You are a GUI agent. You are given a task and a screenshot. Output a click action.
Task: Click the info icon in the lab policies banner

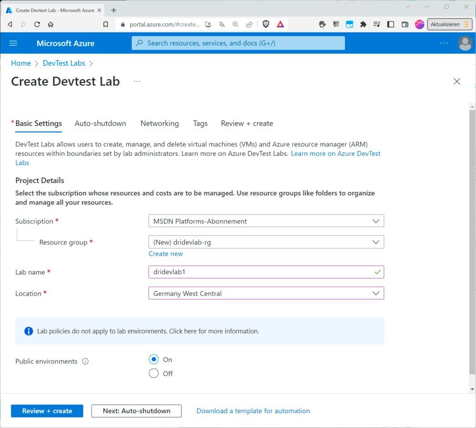[28, 330]
